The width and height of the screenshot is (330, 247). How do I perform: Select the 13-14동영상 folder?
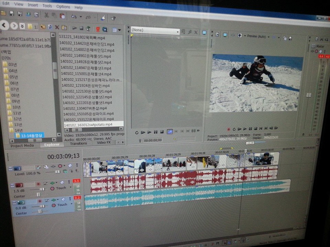coord(29,136)
